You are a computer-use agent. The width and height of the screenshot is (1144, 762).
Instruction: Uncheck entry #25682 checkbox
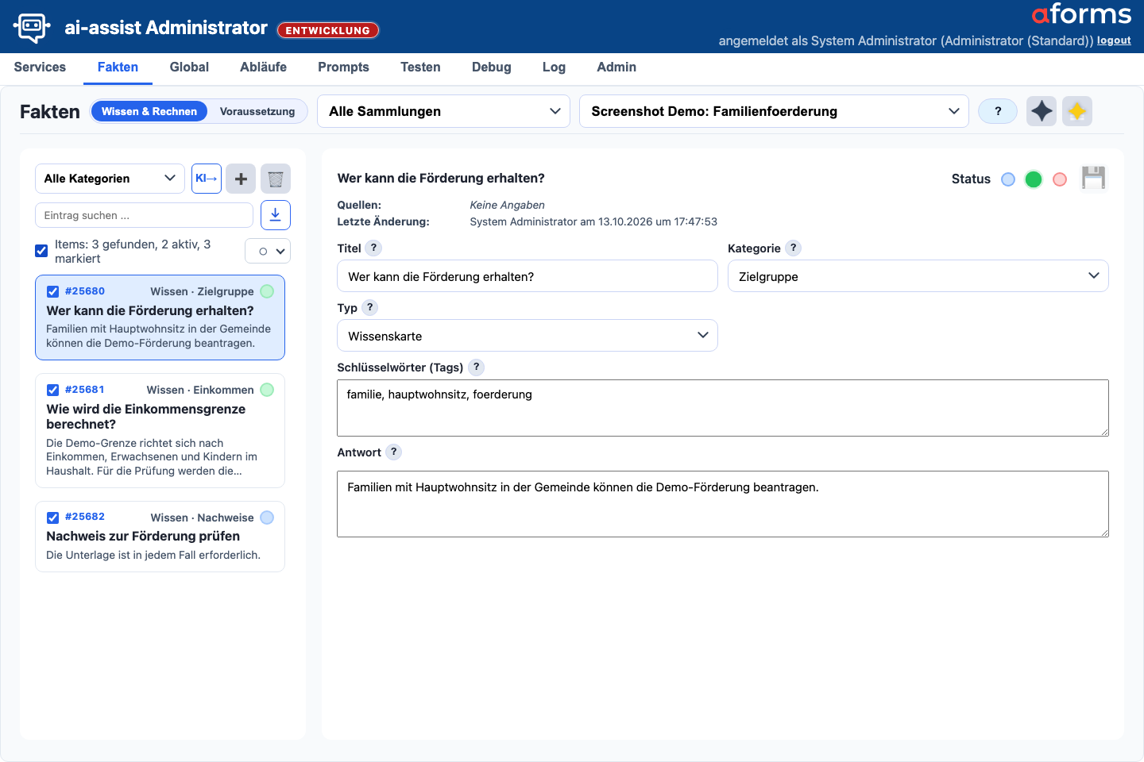click(52, 518)
